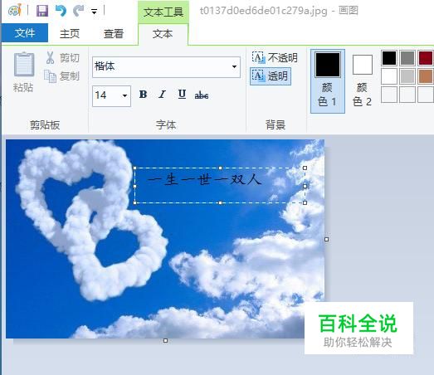Cut selection with 剪切 scissors button
Image resolution: width=434 pixels, height=375 pixels.
pyautogui.click(x=63, y=57)
